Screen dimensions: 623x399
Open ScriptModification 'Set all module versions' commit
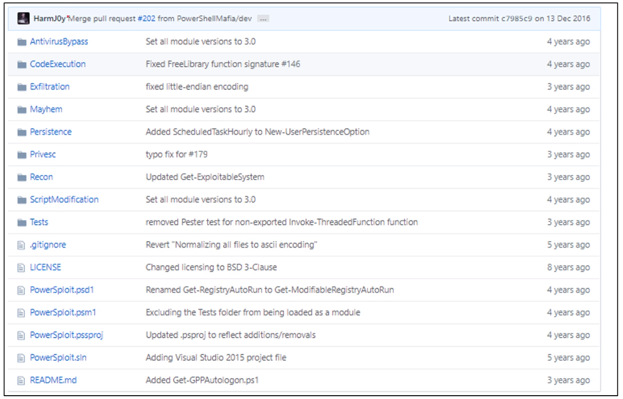pyautogui.click(x=200, y=200)
